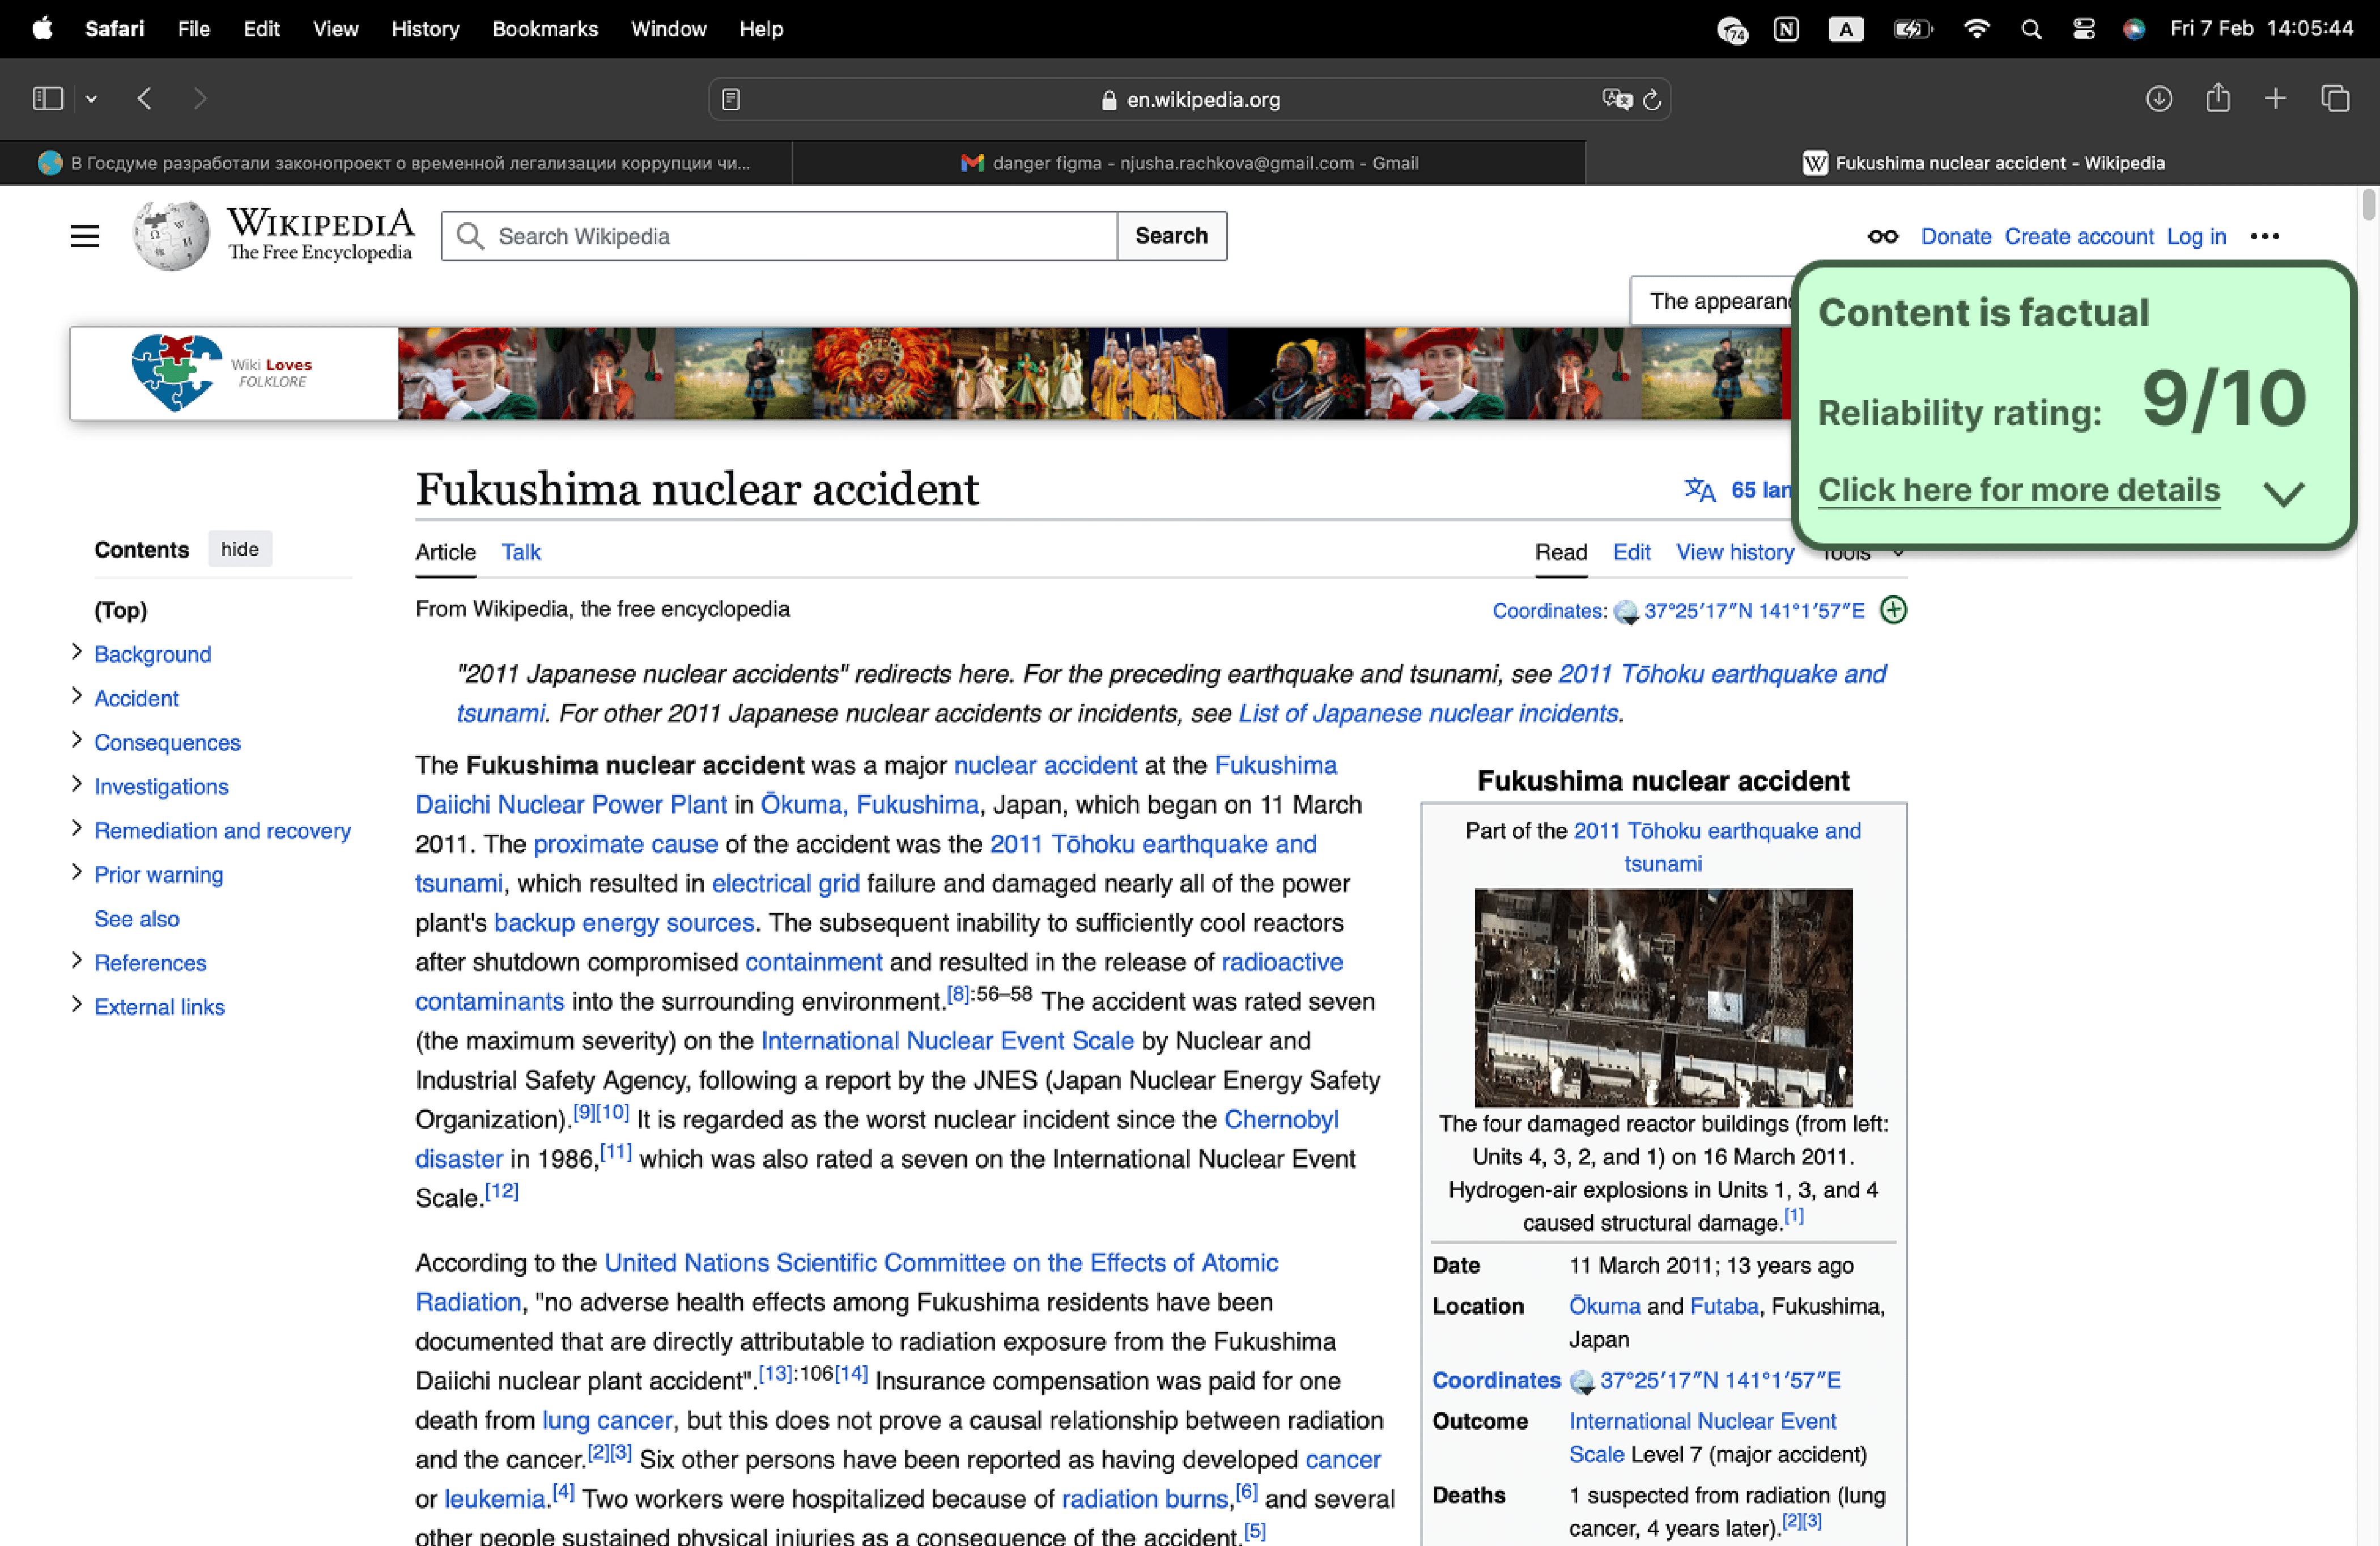Reload the page using refresh icon
This screenshot has width=2380, height=1546.
(1652, 99)
